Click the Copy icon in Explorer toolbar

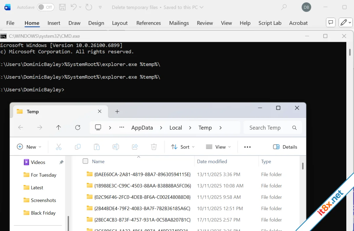[78, 147]
